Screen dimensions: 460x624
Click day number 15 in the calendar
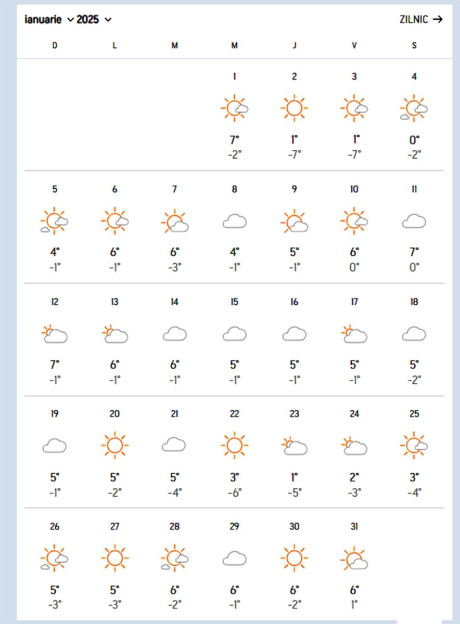click(x=235, y=302)
